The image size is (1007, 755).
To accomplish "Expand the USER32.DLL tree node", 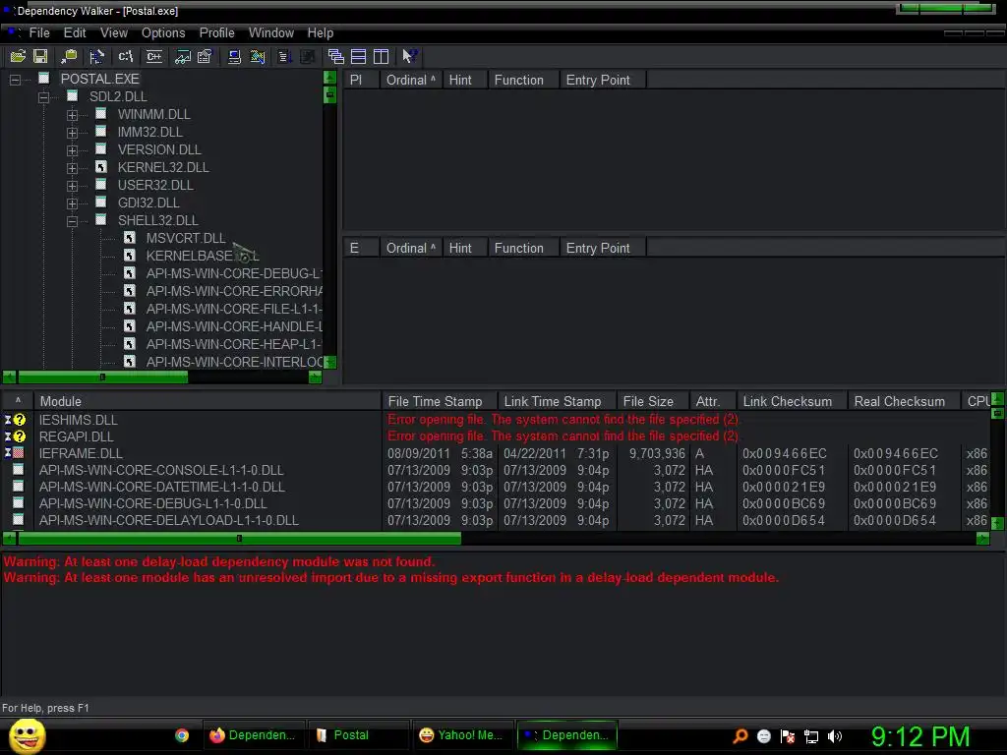I will 72,186.
